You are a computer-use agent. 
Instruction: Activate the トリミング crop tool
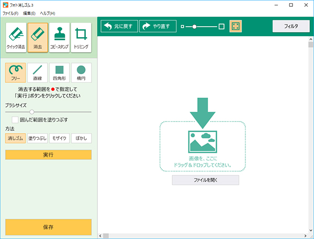[x=81, y=37]
